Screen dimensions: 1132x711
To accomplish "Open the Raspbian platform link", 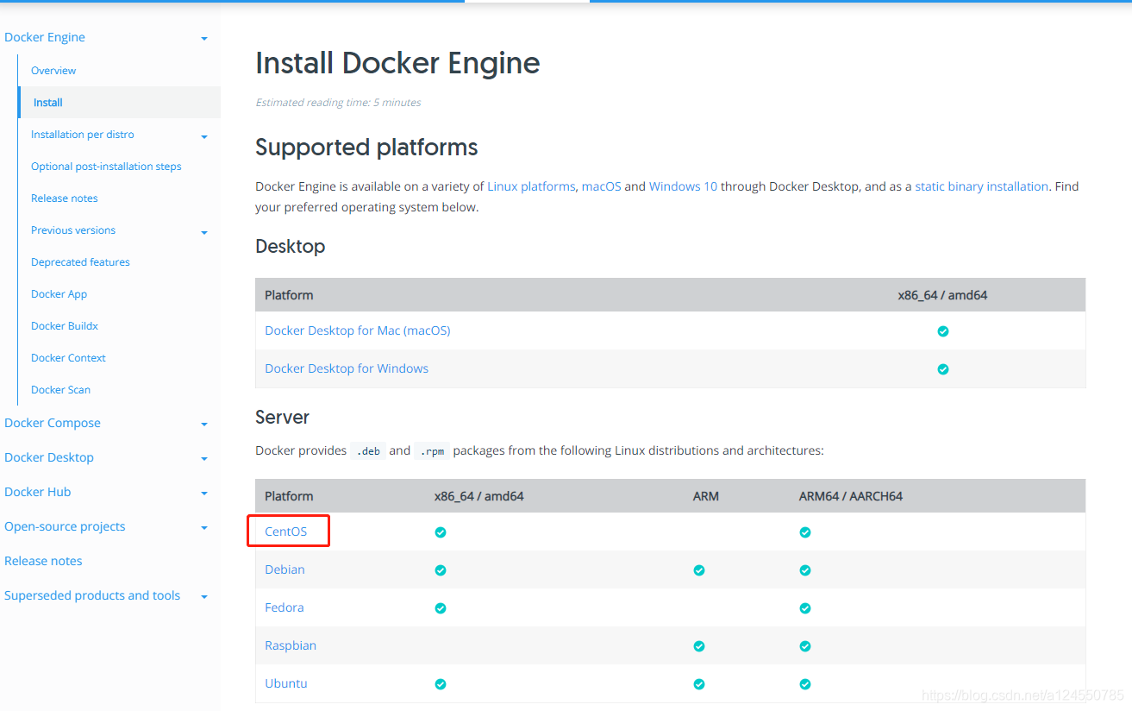I will pos(291,645).
